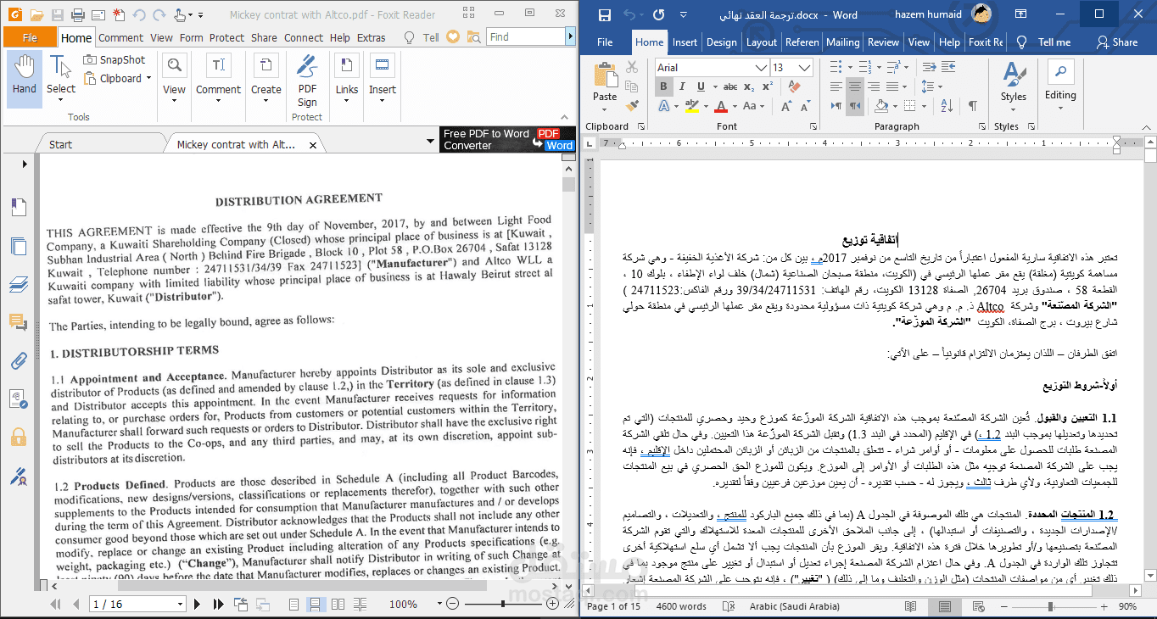
Task: Click the 4600 words count in Word status bar
Action: click(x=681, y=606)
